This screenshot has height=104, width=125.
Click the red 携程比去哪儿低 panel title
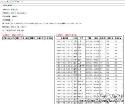coord(13,35)
